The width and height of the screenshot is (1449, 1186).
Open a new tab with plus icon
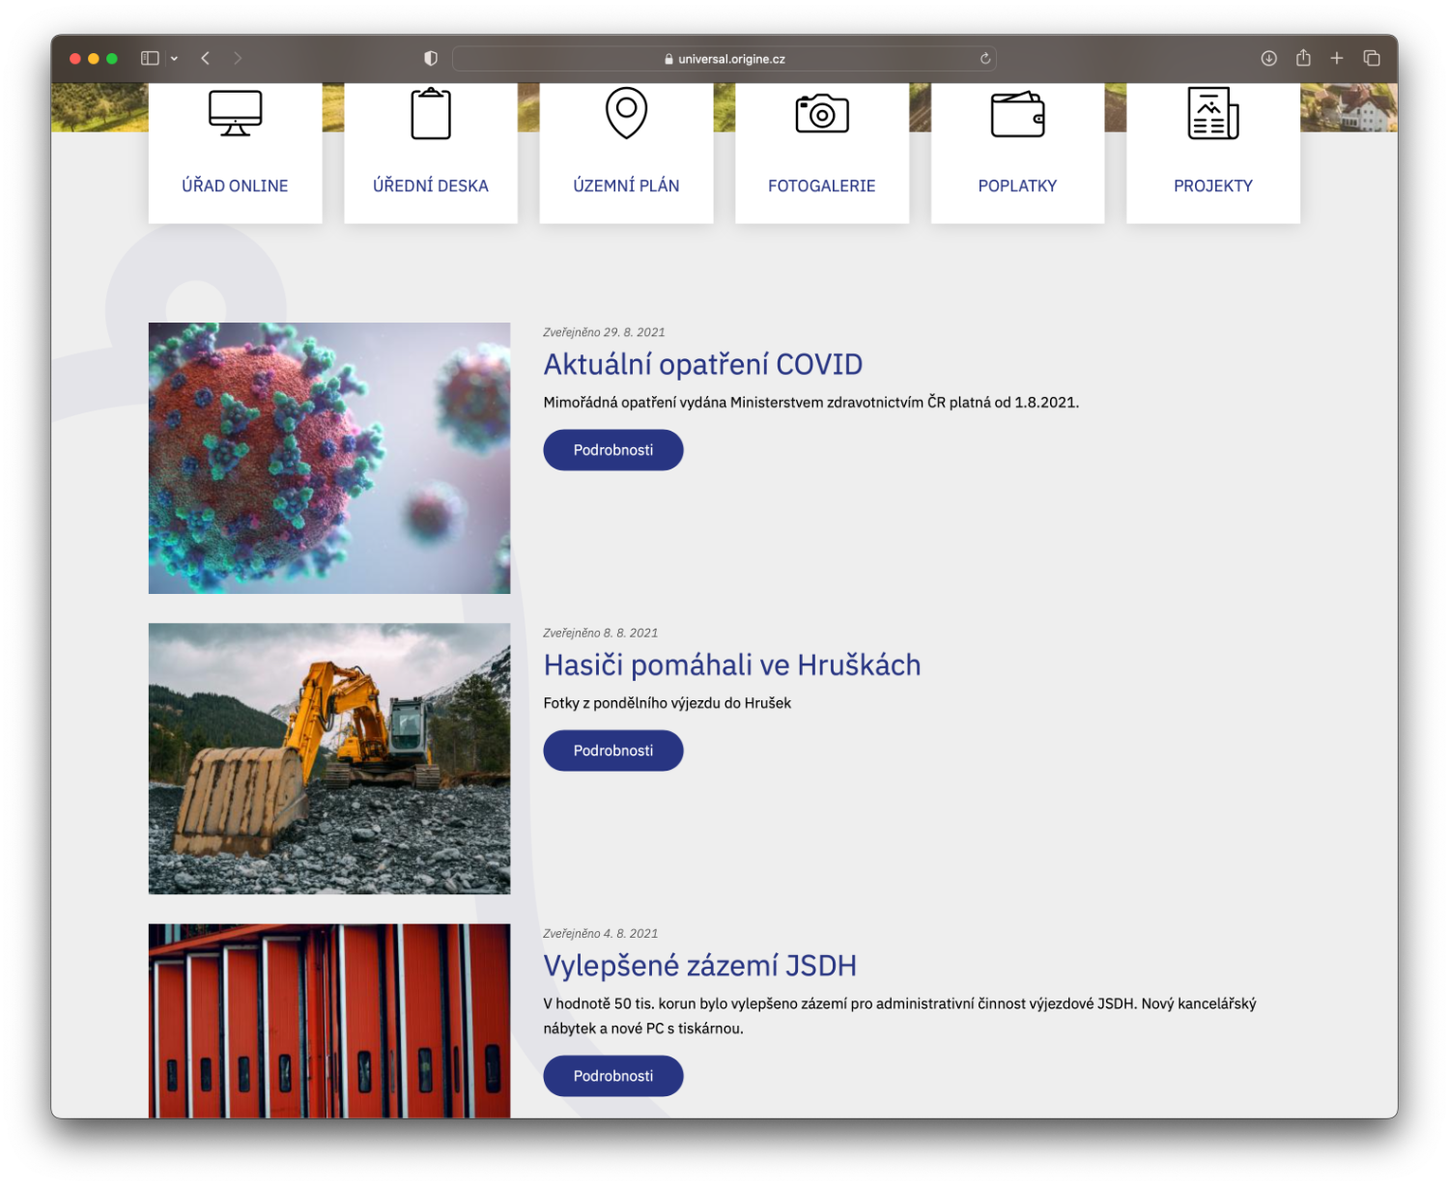coord(1337,58)
